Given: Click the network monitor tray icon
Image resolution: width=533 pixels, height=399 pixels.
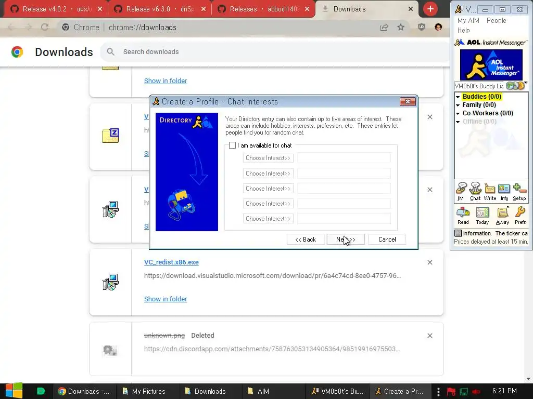Looking at the screenshot, I should (x=464, y=392).
